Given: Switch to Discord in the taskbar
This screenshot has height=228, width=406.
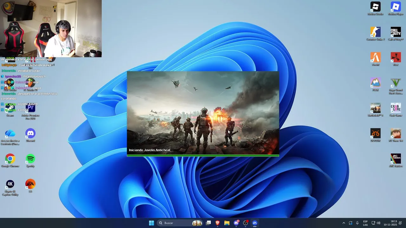Looking at the screenshot, I should click(236, 223).
